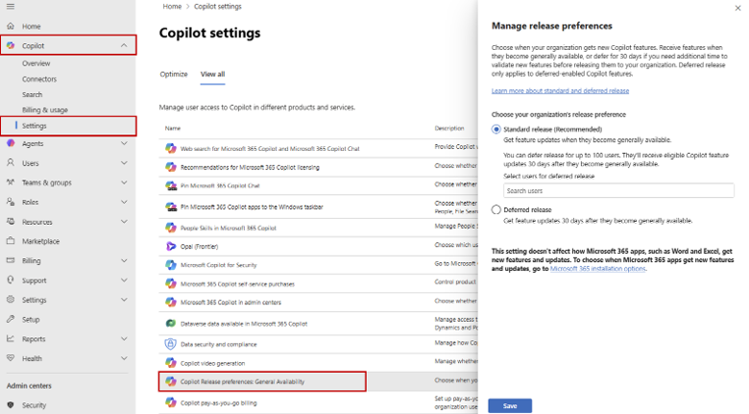This screenshot has height=414, width=749.
Task: Open Billing & usage under Copilot
Action: pos(45,110)
